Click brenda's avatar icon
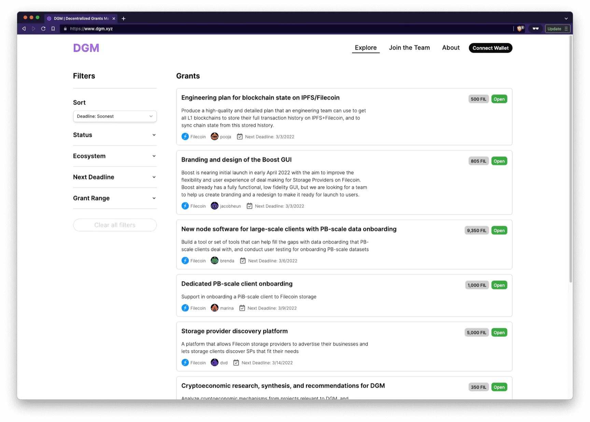The image size is (590, 422). click(x=214, y=261)
